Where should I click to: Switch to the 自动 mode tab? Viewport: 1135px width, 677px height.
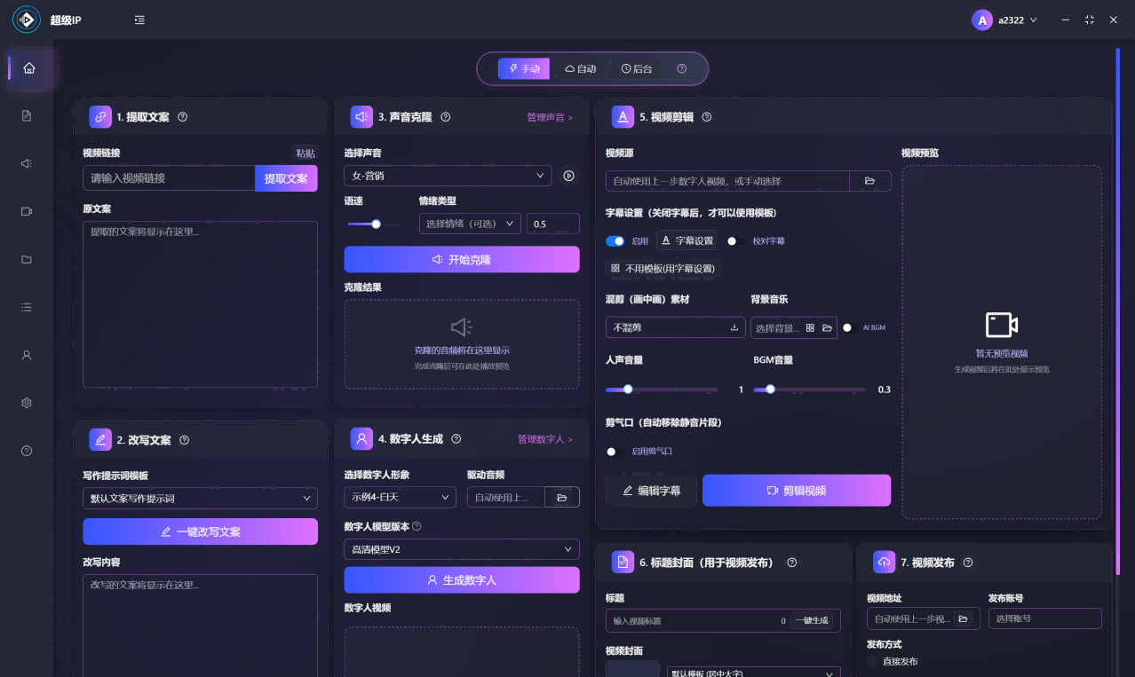click(581, 69)
